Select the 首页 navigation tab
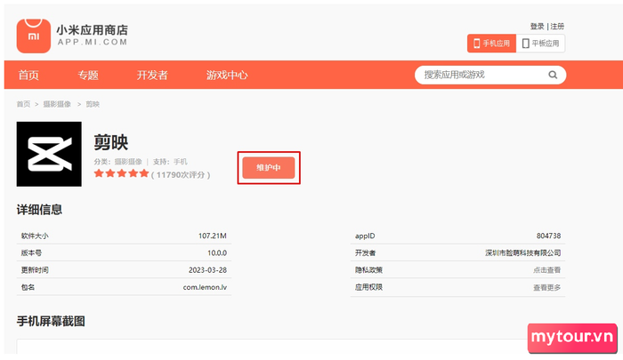 (28, 75)
